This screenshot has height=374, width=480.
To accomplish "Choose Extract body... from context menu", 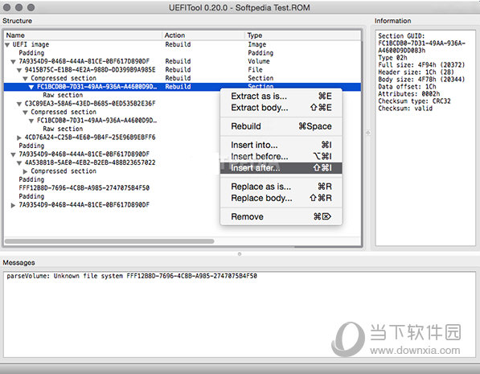I will [281, 108].
